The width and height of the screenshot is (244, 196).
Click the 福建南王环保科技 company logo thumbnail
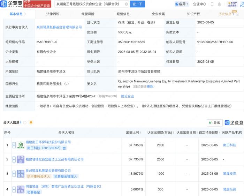pyautogui.click(x=21, y=145)
